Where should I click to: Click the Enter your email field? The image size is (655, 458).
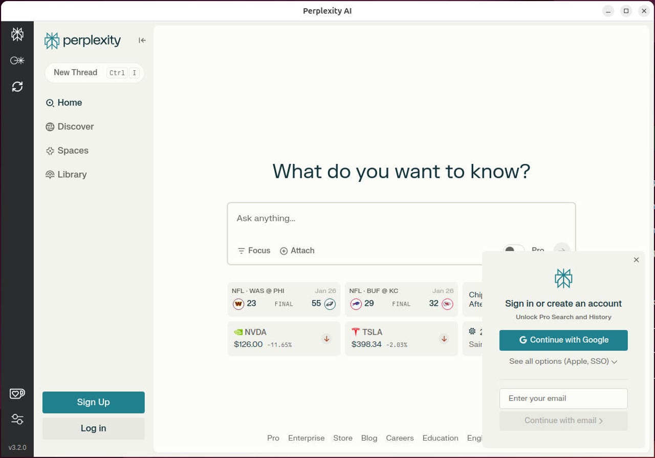[x=563, y=399]
